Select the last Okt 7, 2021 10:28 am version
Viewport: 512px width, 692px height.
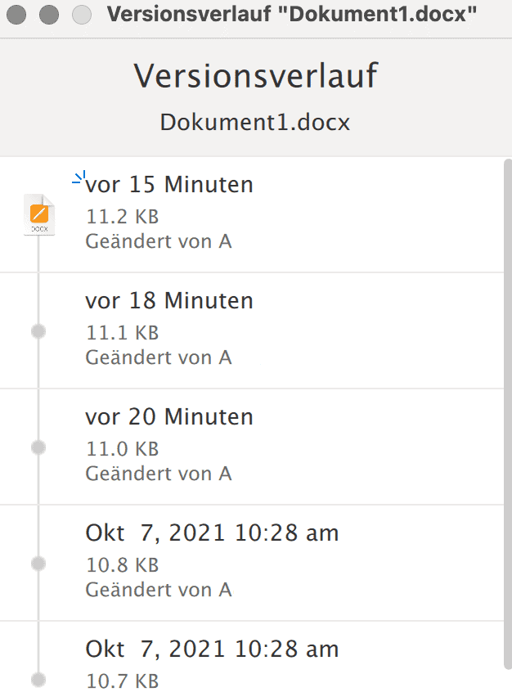(252, 657)
